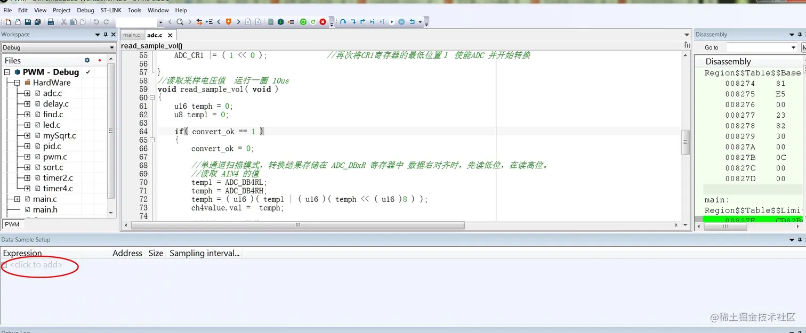Switch to the main.c editor tab
Screen dimensions: 806x333
132,35
